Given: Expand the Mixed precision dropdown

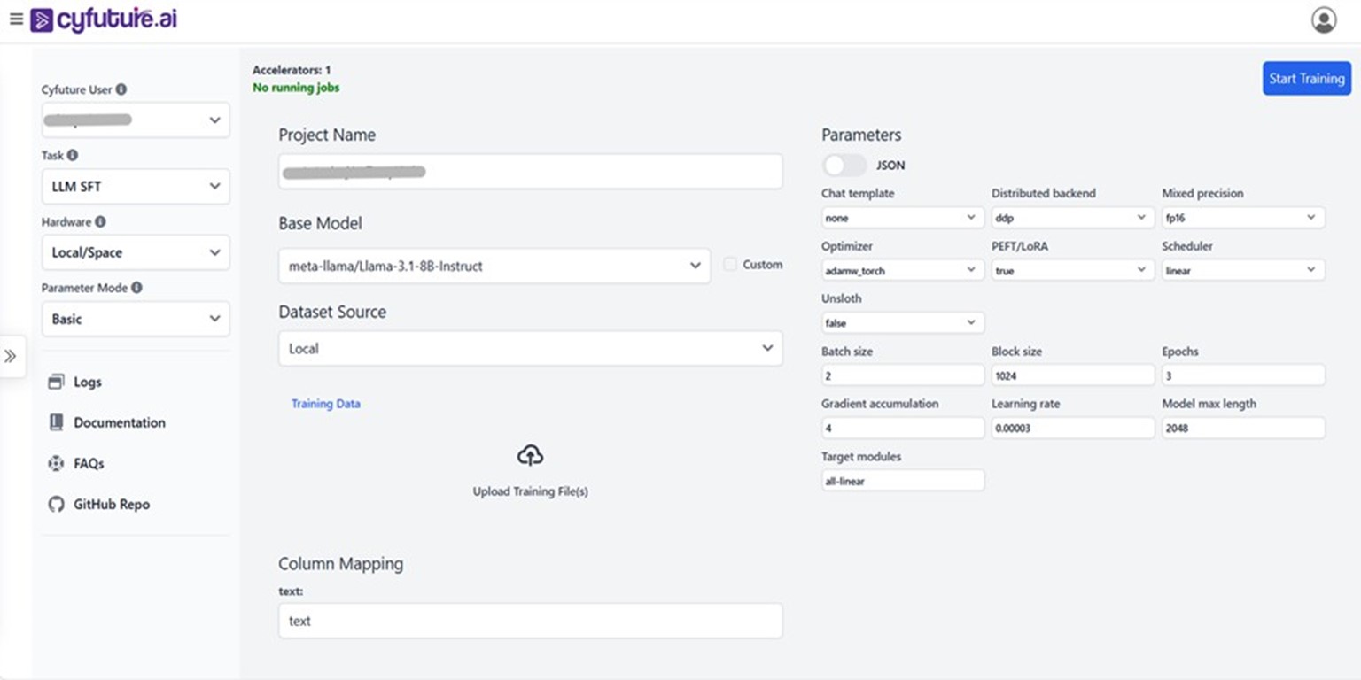Looking at the screenshot, I should (x=1242, y=218).
